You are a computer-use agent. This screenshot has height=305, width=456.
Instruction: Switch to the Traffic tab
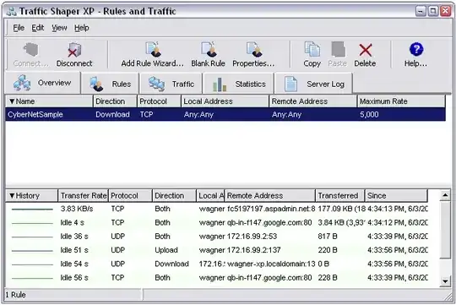tap(171, 84)
